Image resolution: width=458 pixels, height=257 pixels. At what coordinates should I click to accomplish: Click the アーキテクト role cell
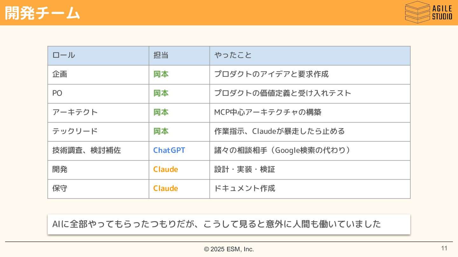tap(75, 112)
